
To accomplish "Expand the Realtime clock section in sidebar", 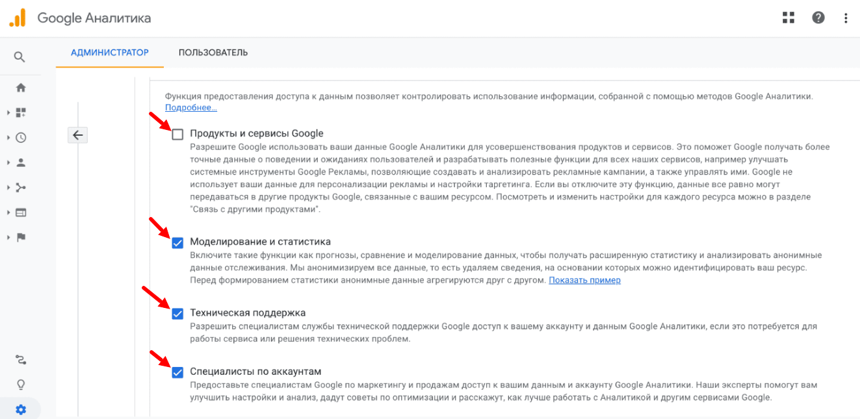I will (x=21, y=138).
